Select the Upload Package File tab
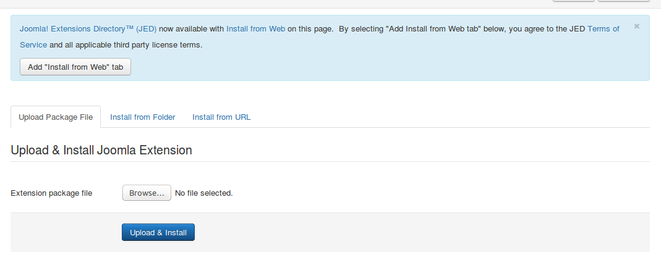The height and width of the screenshot is (268, 661). click(x=56, y=117)
